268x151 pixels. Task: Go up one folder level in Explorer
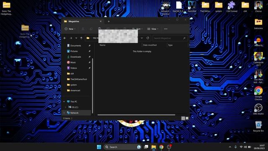coord(81,38)
